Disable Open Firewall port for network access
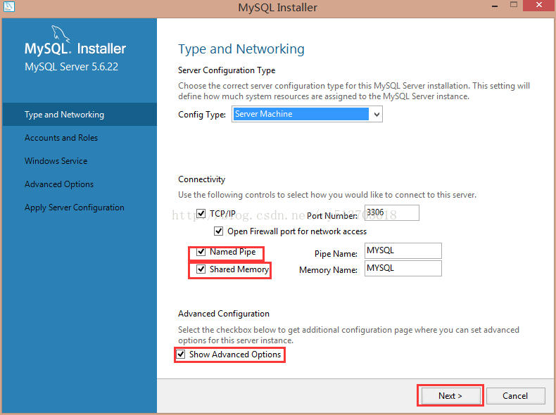The height and width of the screenshot is (415, 556). tap(219, 231)
